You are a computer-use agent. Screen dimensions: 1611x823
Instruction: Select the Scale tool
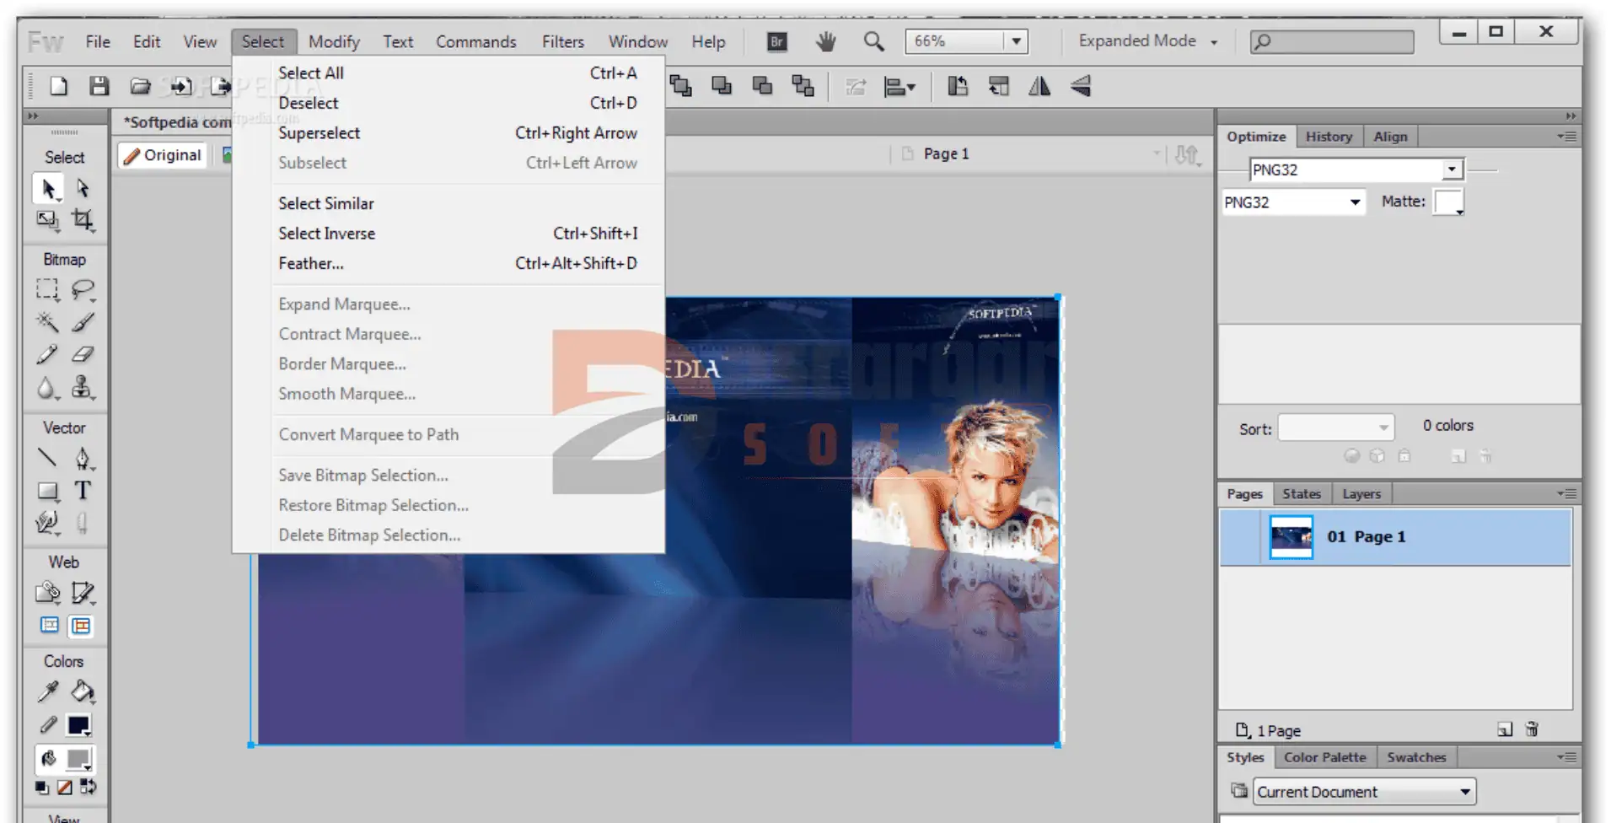click(x=48, y=221)
